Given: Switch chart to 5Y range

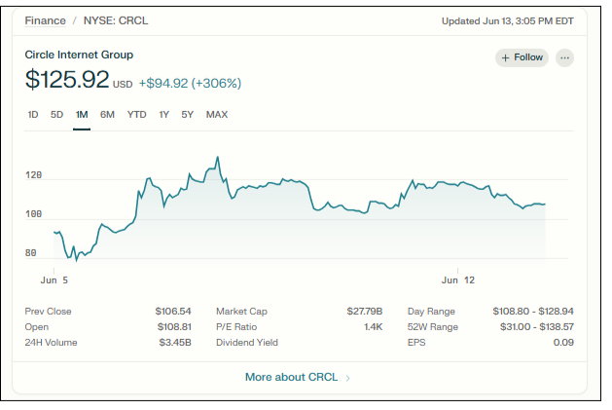Looking at the screenshot, I should [x=188, y=115].
